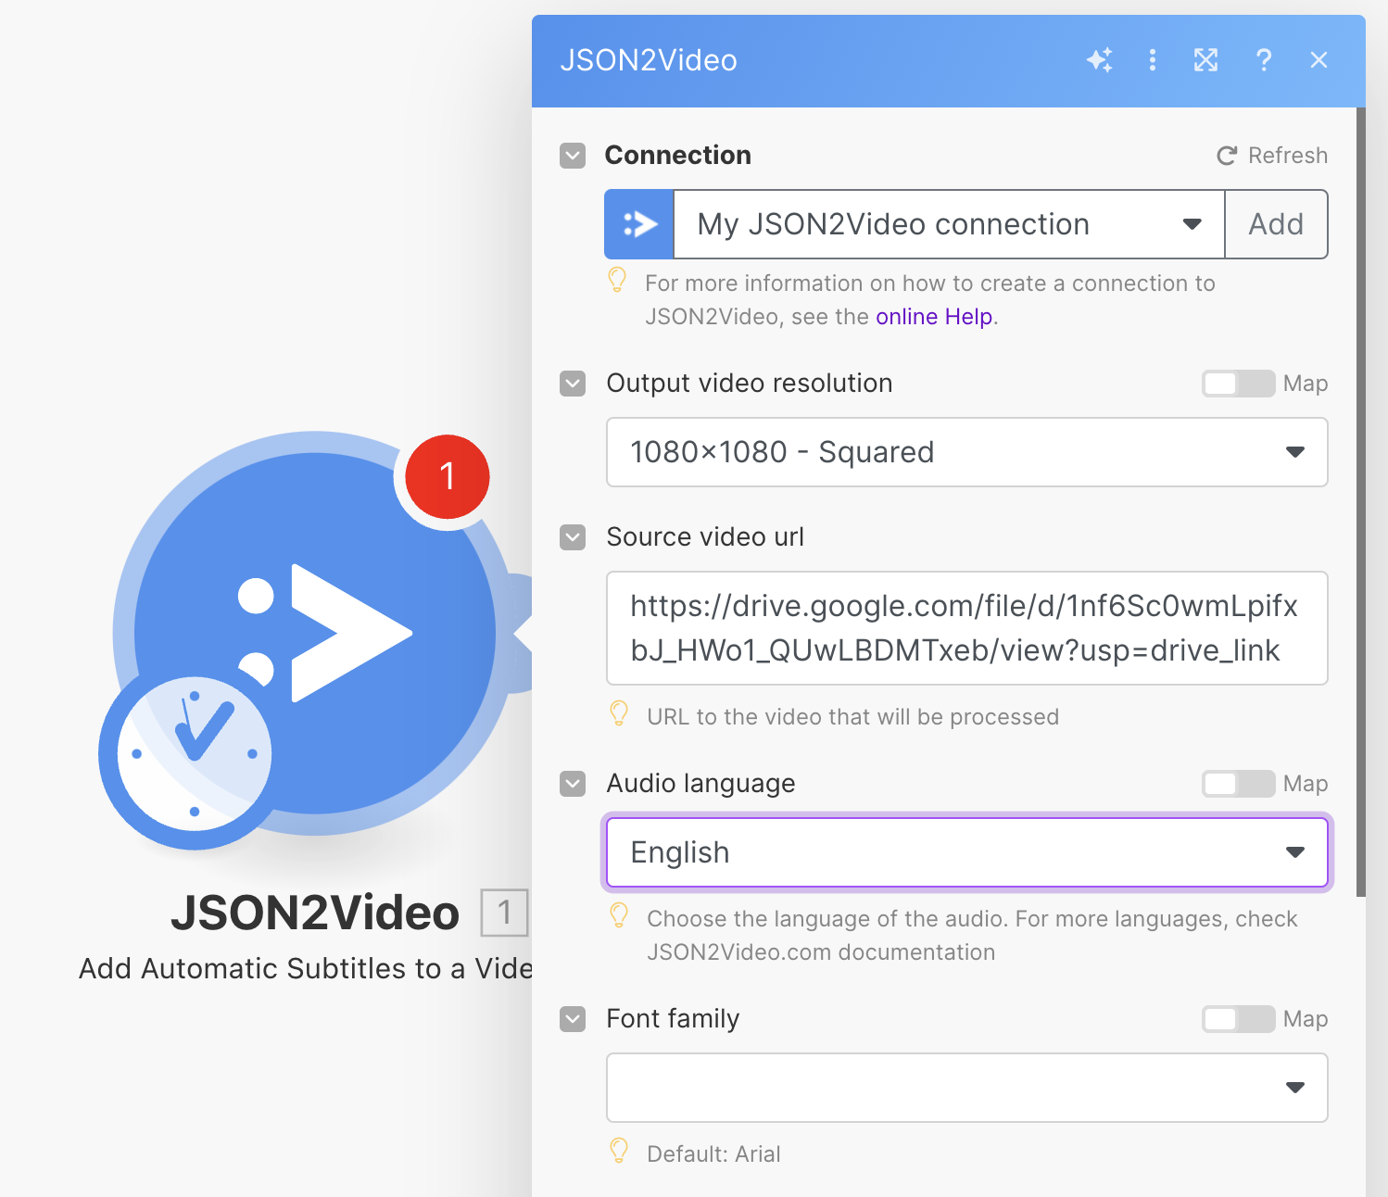Collapse Audio language chevron
The height and width of the screenshot is (1197, 1388).
(573, 784)
